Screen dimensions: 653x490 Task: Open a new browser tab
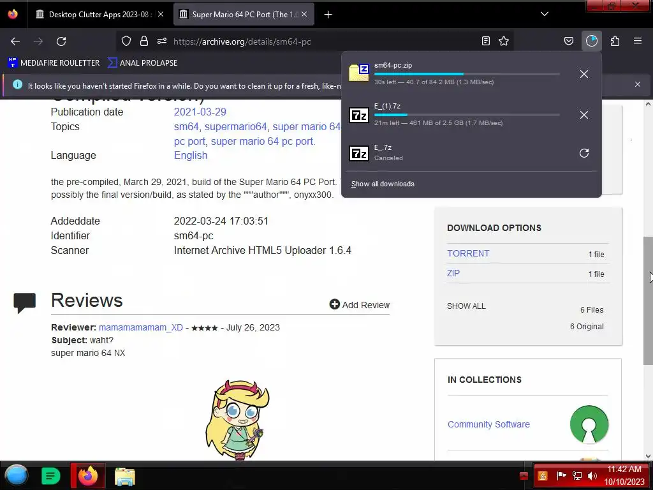pyautogui.click(x=328, y=15)
